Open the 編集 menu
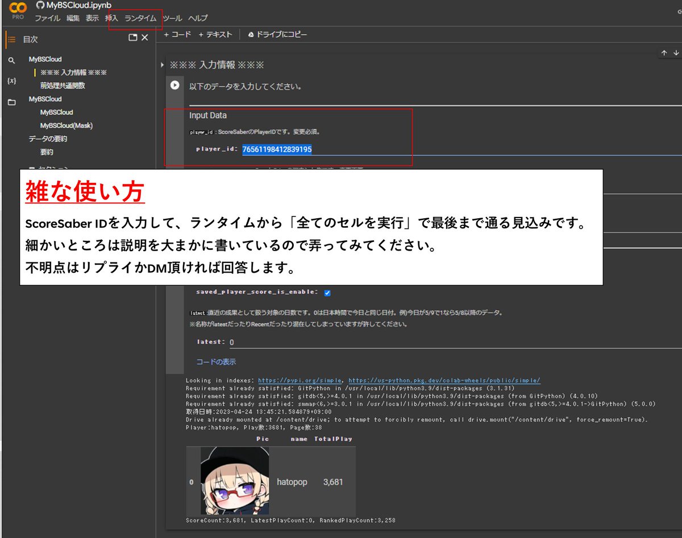Image resolution: width=682 pixels, height=538 pixels. pos(73,18)
